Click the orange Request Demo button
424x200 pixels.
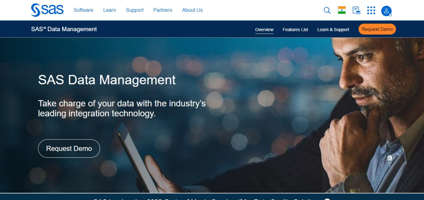377,29
